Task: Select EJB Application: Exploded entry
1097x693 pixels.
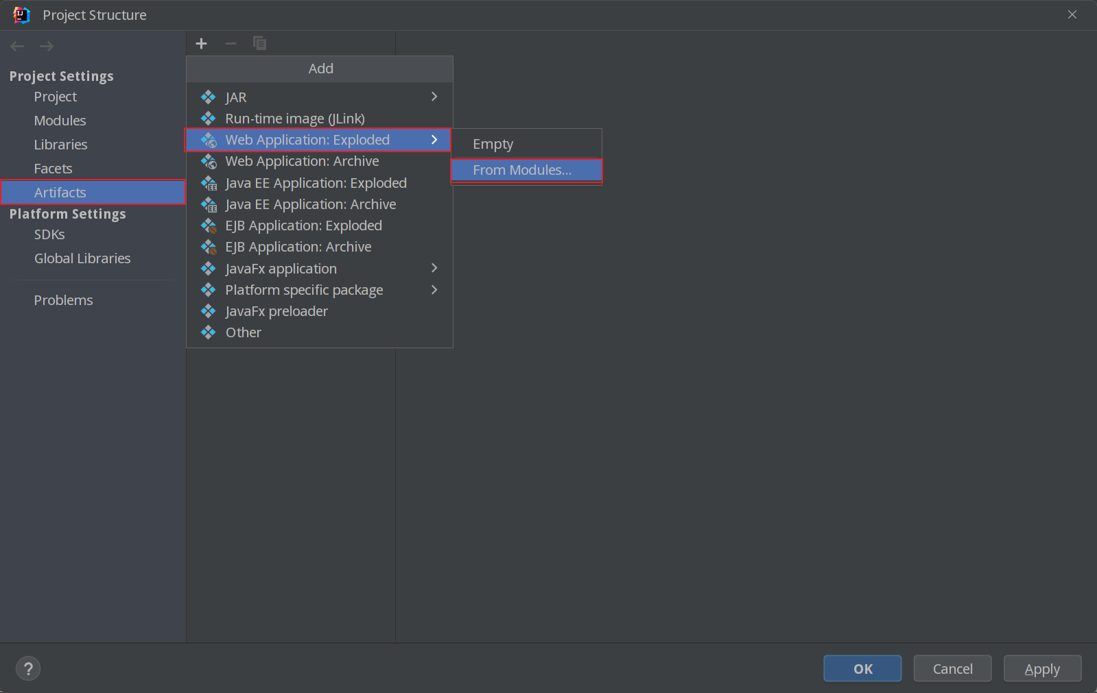Action: click(320, 226)
